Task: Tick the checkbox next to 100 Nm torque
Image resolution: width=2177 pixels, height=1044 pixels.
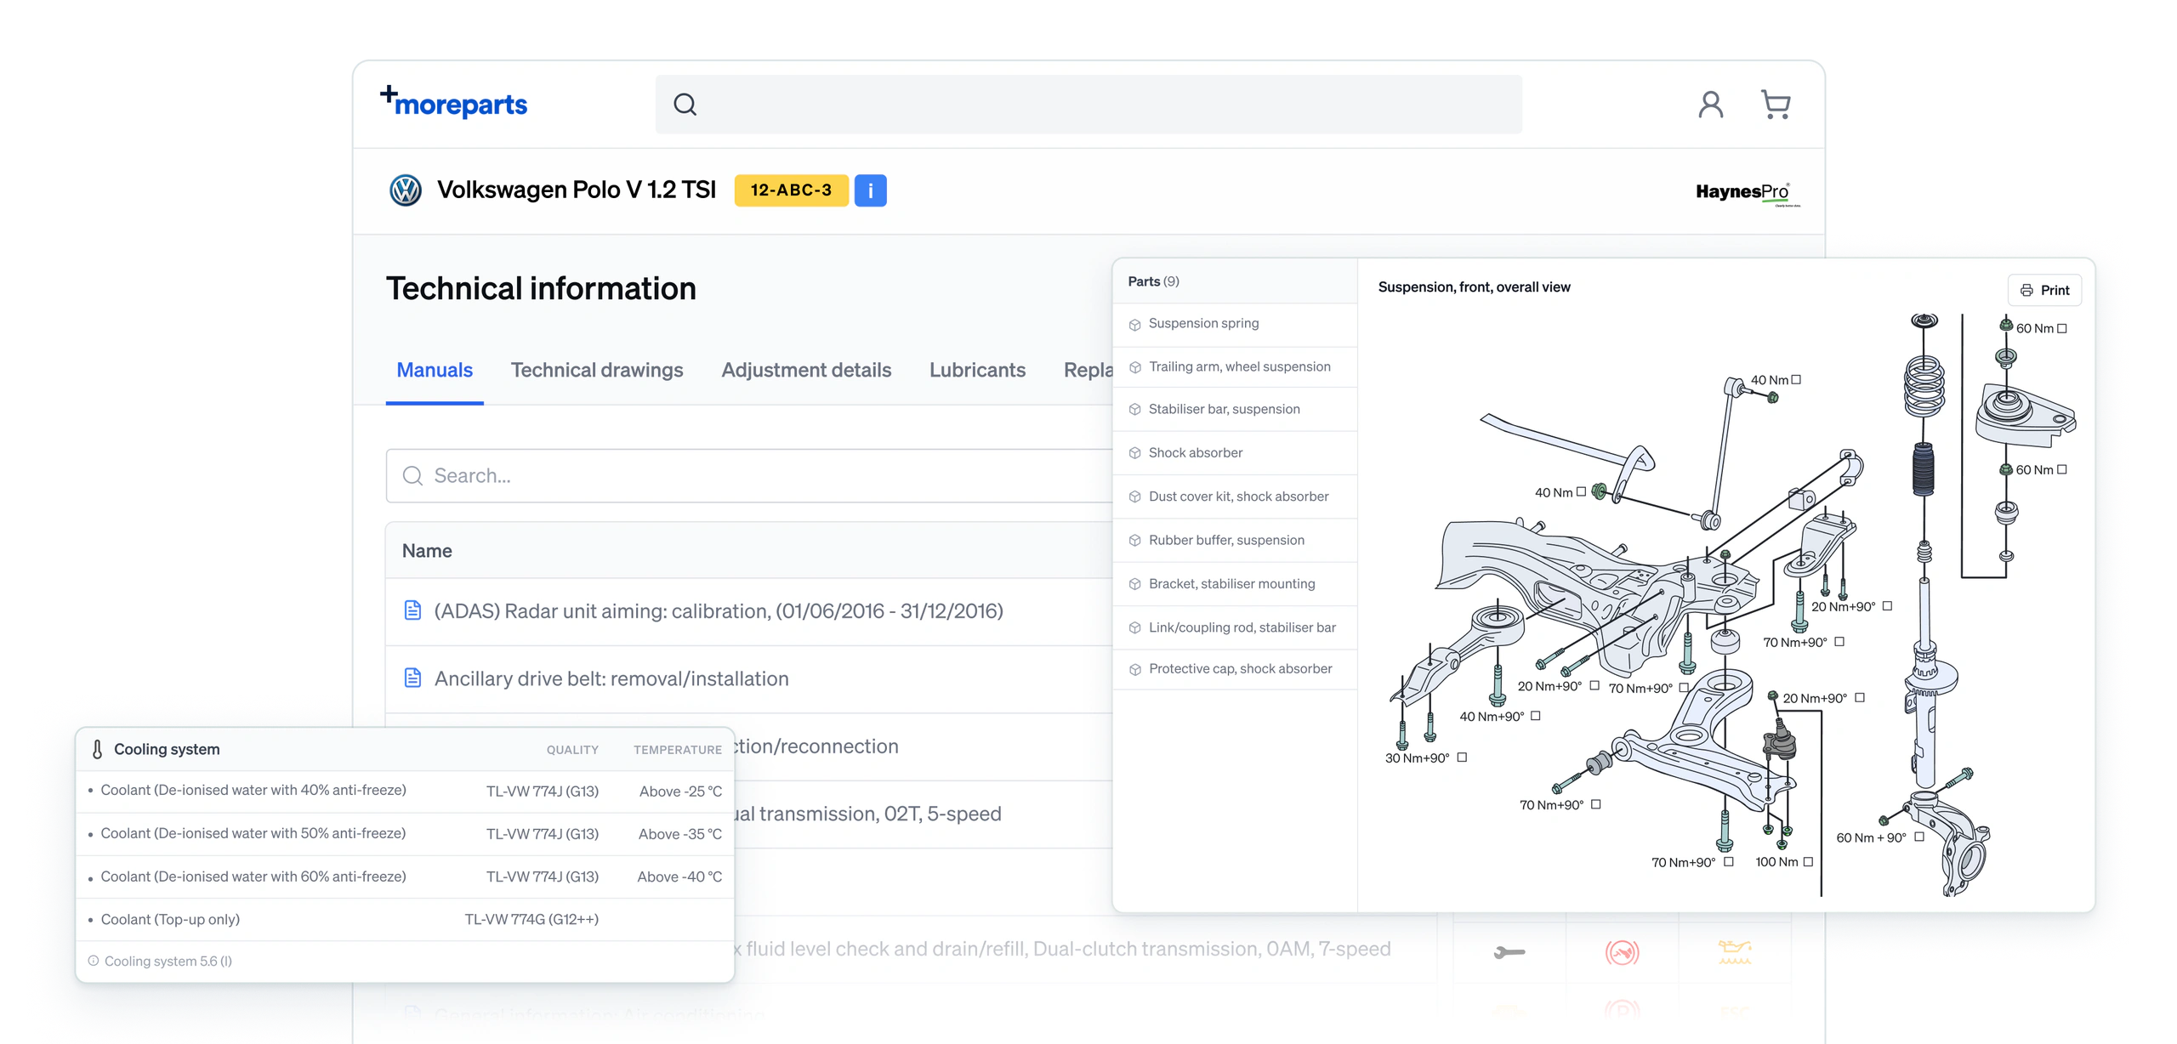Action: [x=1808, y=862]
